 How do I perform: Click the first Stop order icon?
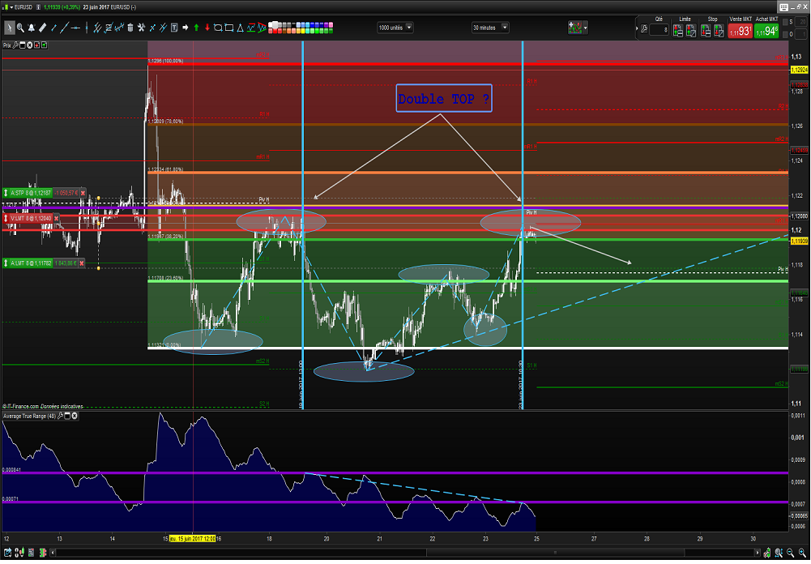pos(706,31)
